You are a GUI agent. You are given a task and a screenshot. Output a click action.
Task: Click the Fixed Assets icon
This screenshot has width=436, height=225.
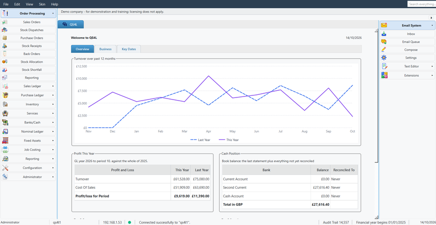click(5, 140)
